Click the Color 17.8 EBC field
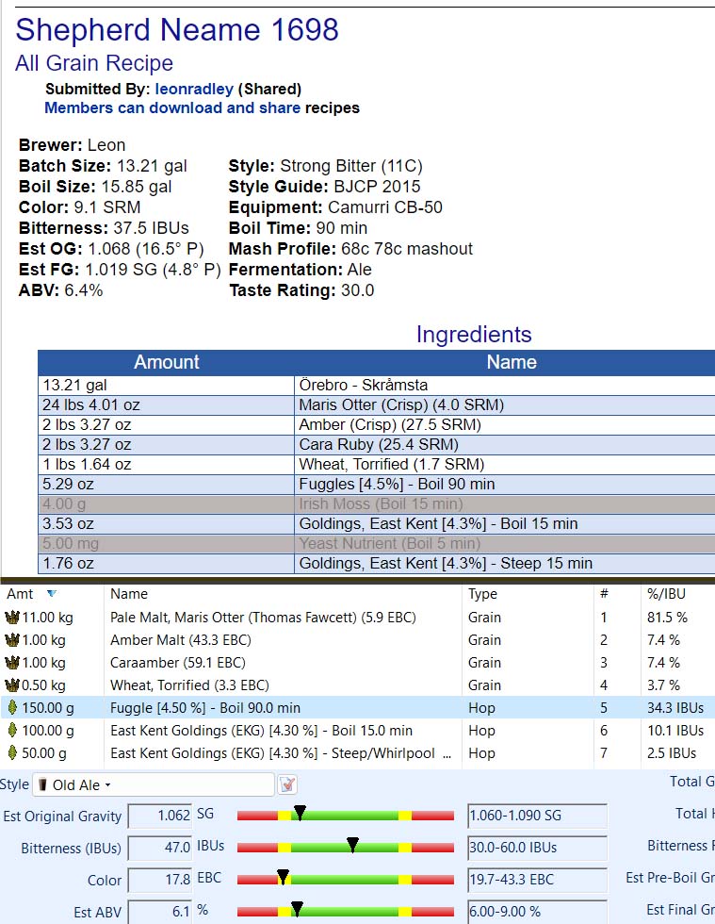The image size is (715, 924). [159, 879]
